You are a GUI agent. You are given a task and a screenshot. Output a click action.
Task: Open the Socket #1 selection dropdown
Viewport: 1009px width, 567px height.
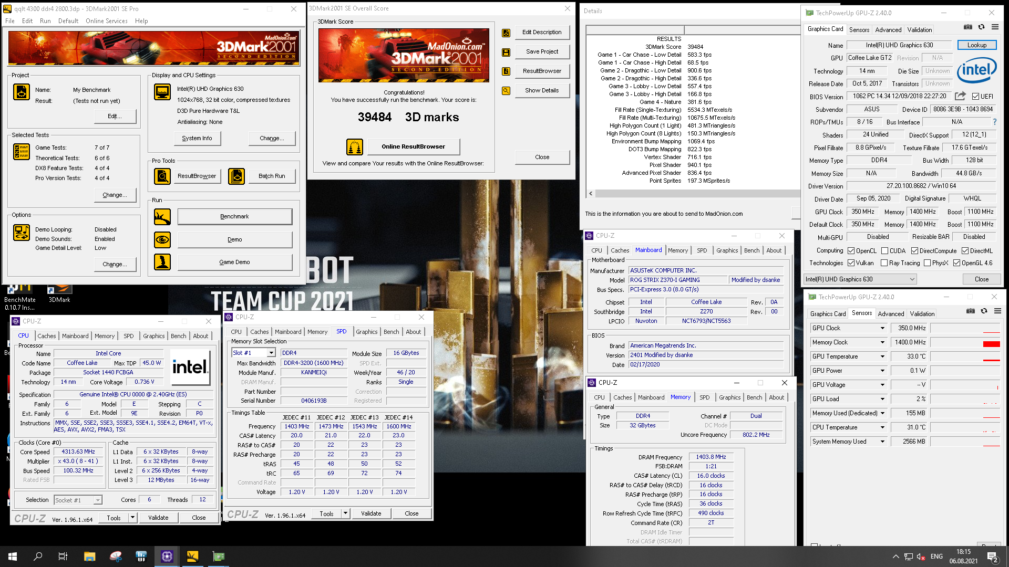coord(78,500)
